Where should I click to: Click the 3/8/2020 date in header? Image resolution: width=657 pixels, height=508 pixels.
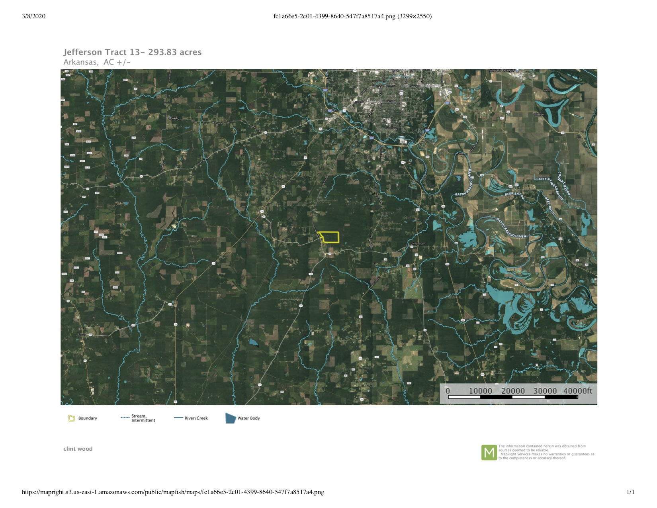click(34, 16)
